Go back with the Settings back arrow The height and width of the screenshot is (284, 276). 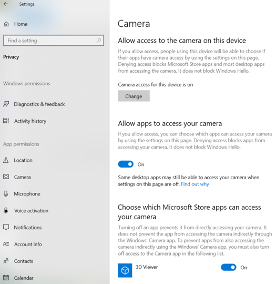click(x=6, y=4)
